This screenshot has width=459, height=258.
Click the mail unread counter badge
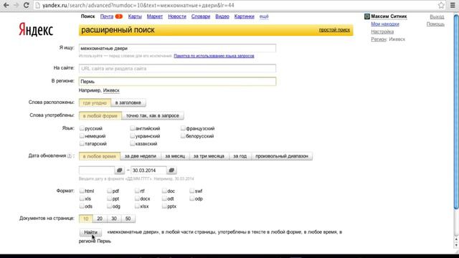pos(118,16)
